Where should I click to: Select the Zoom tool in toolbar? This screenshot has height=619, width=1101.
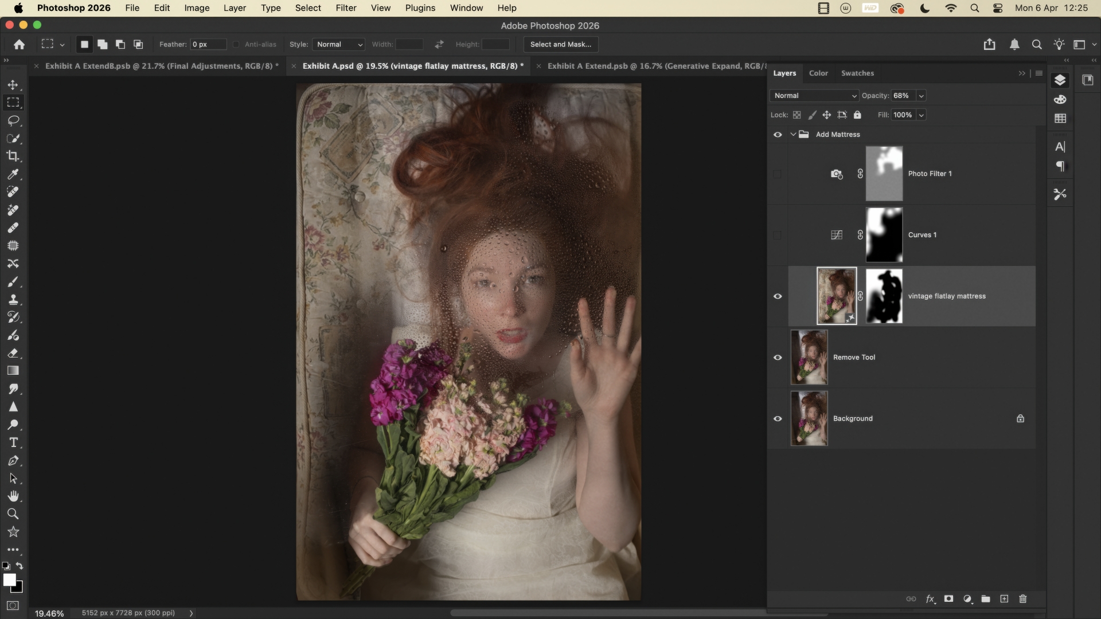[13, 514]
